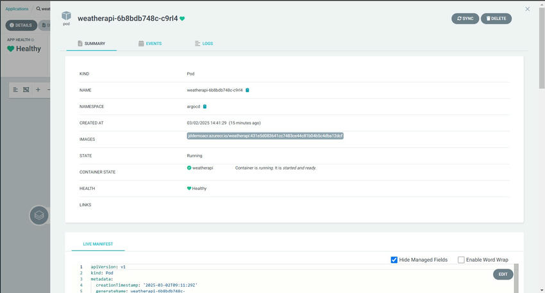Click the 'Pod' value in KIND row
This screenshot has width=545, height=293.
190,74
